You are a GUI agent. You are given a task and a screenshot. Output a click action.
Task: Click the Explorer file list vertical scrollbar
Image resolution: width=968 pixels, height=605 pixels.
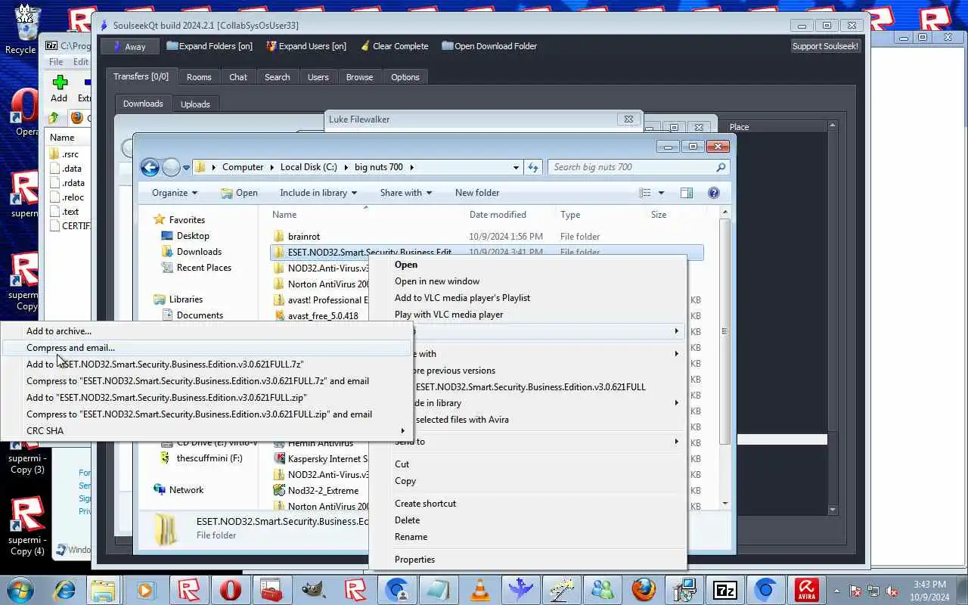[725, 330]
